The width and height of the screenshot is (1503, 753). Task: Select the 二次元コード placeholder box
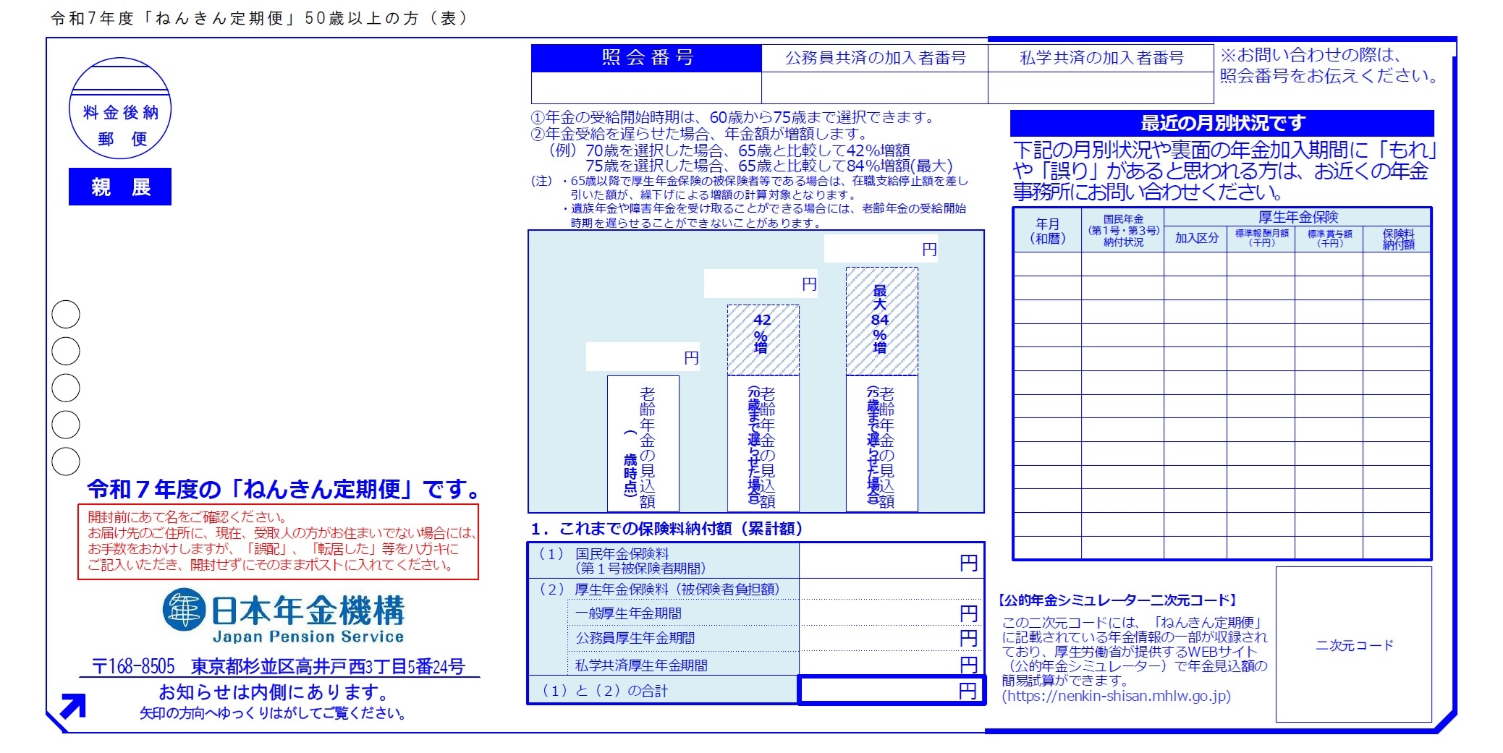point(1353,644)
